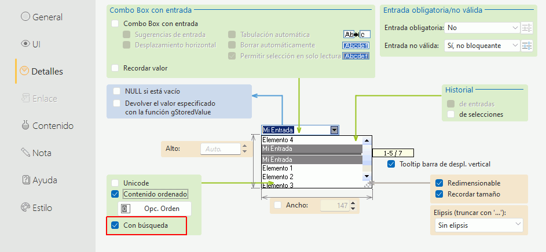Increase the Alto value with up arrow

[x=244, y=146]
